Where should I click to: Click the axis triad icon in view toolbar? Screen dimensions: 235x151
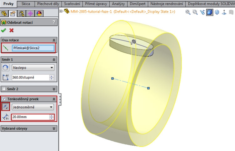click(224, 12)
